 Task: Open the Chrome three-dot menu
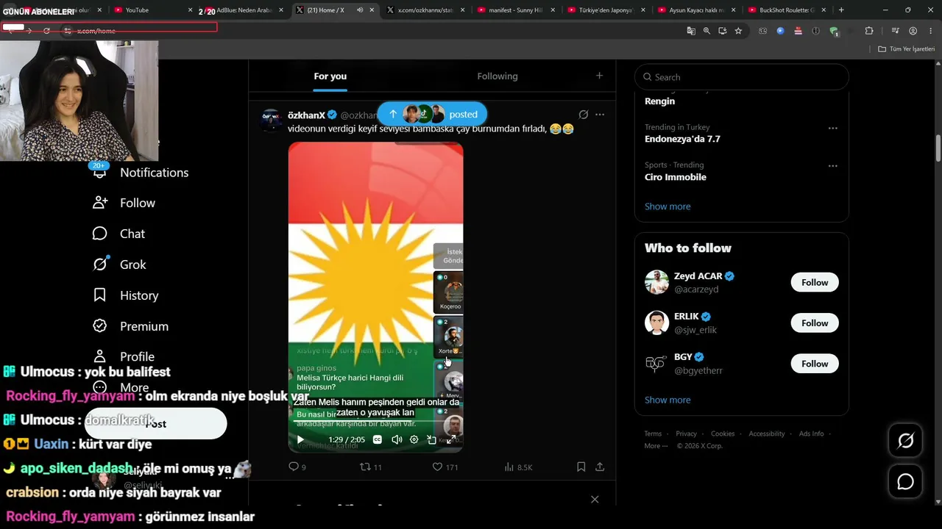[930, 31]
